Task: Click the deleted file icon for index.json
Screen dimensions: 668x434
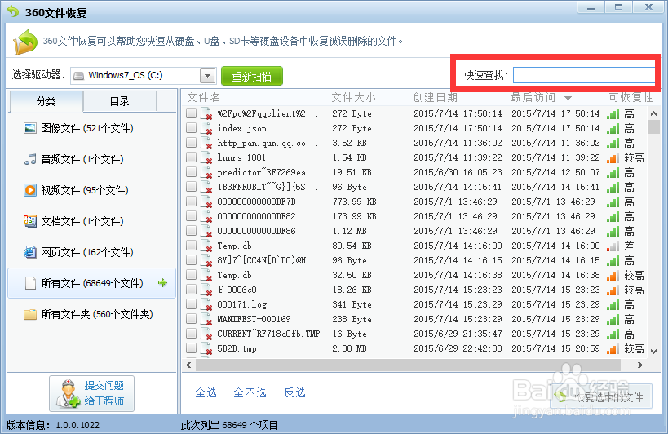Action: point(206,128)
